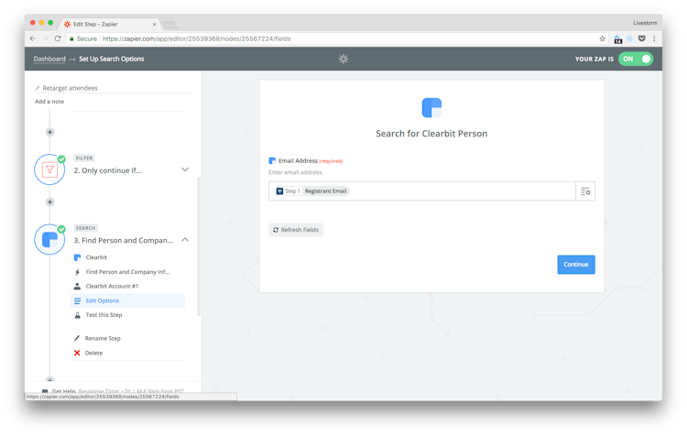Click the extension icon next to the star
The width and height of the screenshot is (687, 436).
[x=617, y=39]
